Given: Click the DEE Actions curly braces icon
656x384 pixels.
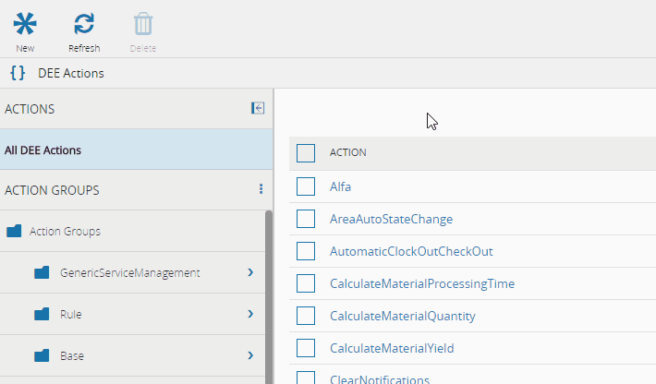Looking at the screenshot, I should pos(18,73).
